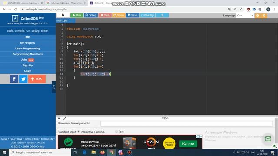Image resolution: width=278 pixels, height=156 pixels.
Task: Start the Debug session
Action: [x=91, y=15]
